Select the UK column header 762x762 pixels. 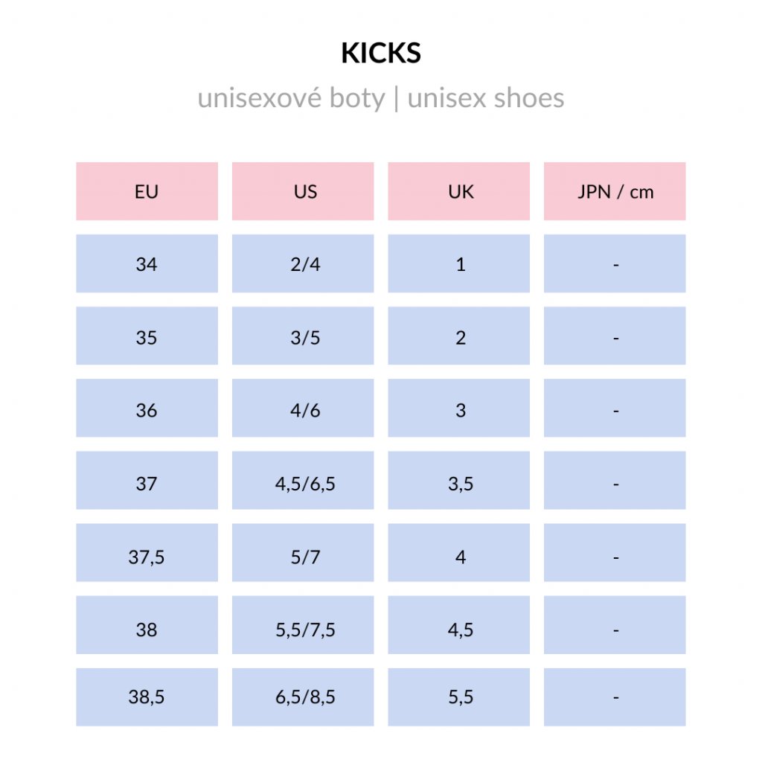[x=459, y=192]
